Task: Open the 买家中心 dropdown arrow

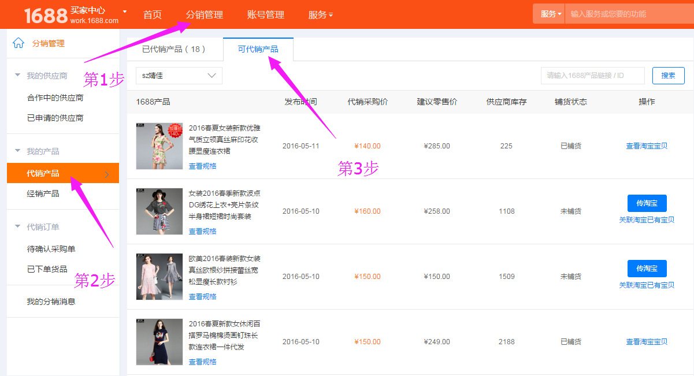Action: [x=125, y=12]
